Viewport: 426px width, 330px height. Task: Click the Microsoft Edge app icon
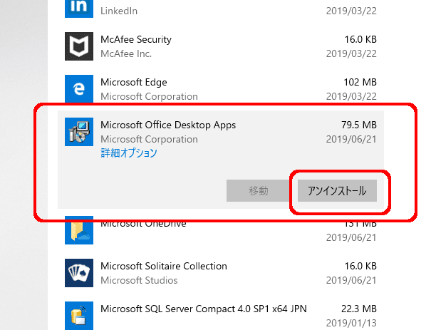coord(79,89)
